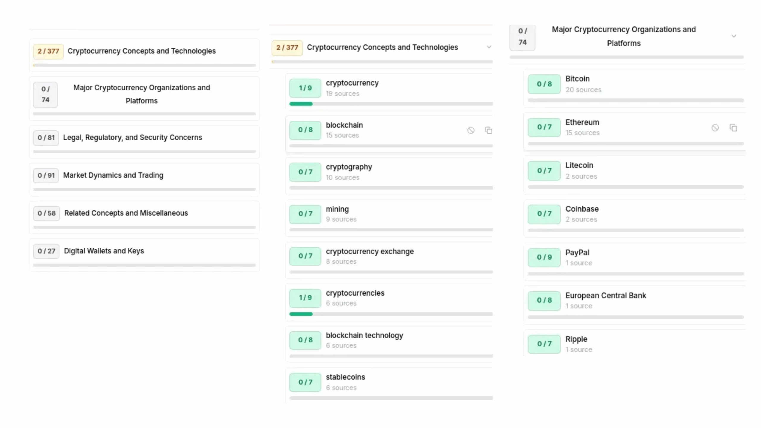Click the 1/9 badge for cryptocurrency
Image resolution: width=761 pixels, height=428 pixels.
[x=305, y=88]
